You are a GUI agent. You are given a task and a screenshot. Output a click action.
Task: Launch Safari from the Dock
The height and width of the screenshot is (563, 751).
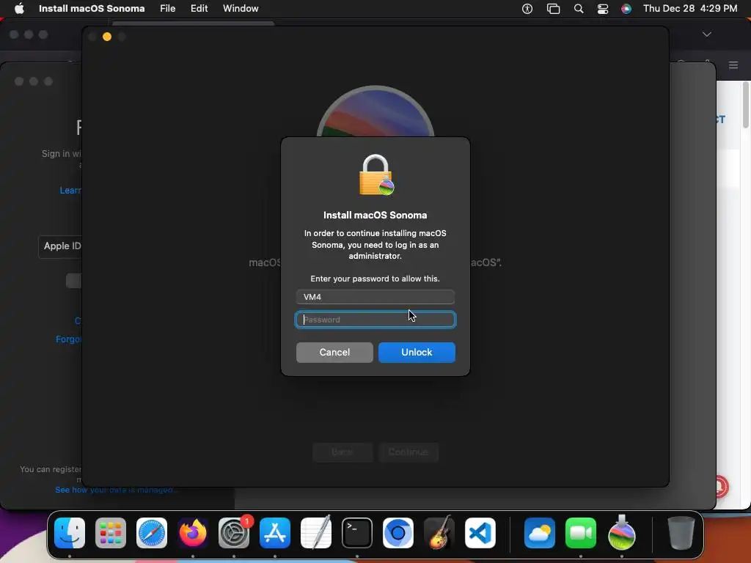click(152, 532)
